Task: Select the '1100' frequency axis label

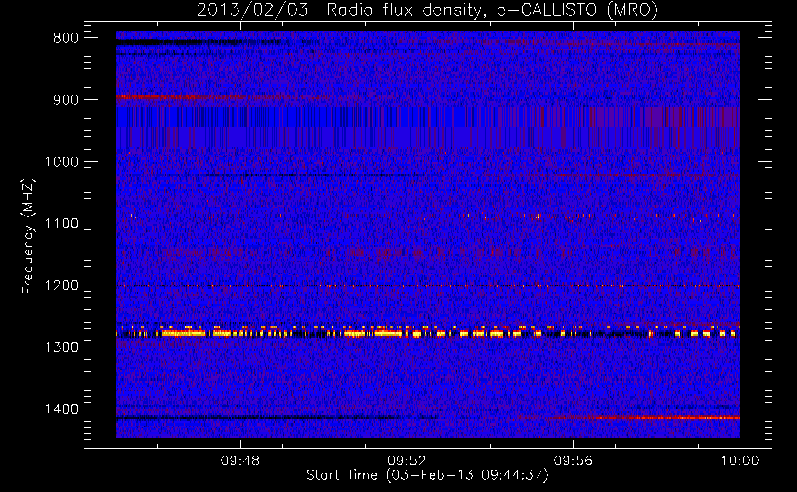Action: tap(62, 224)
